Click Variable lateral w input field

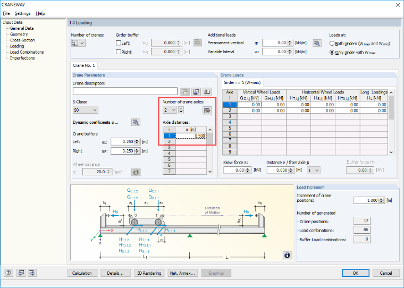(x=275, y=52)
